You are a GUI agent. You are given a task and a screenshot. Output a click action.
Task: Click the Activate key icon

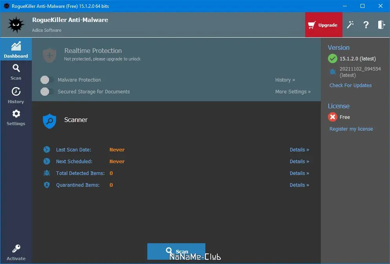coord(16,249)
